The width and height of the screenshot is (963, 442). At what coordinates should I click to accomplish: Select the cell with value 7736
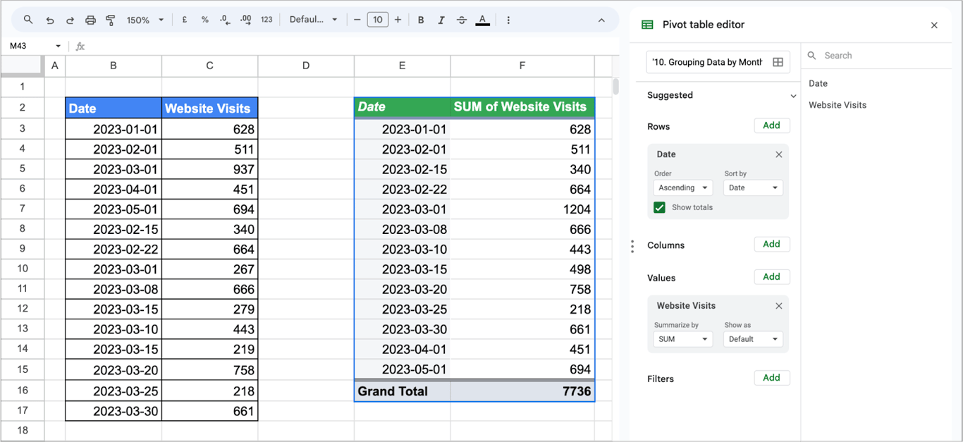pos(522,391)
